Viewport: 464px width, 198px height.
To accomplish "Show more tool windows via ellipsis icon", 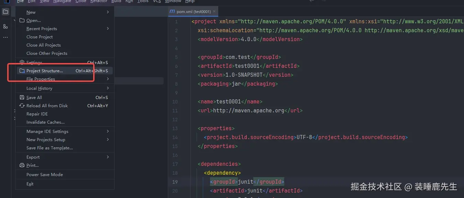I will tap(5, 37).
